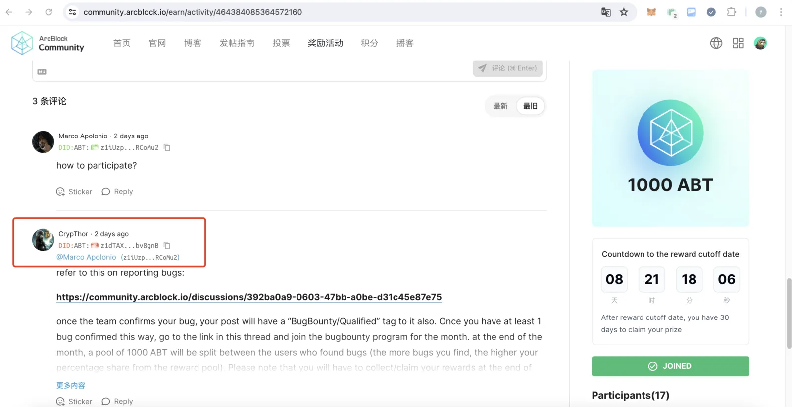This screenshot has width=792, height=407.
Task: Click the '3 条评论' comment count
Action: pyautogui.click(x=49, y=101)
